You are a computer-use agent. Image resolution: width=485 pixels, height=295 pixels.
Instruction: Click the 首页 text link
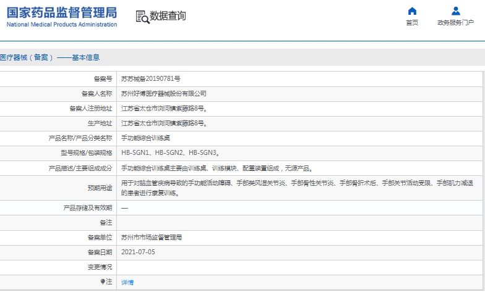point(412,22)
